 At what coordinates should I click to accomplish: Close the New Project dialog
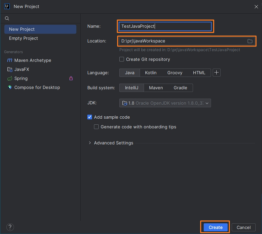tap(256, 7)
